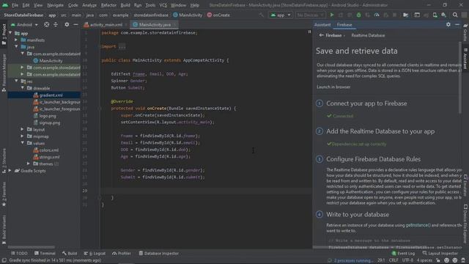Hide the Firebase Assistant panel with minus icon
The width and height of the screenshot is (469, 264).
tap(457, 24)
